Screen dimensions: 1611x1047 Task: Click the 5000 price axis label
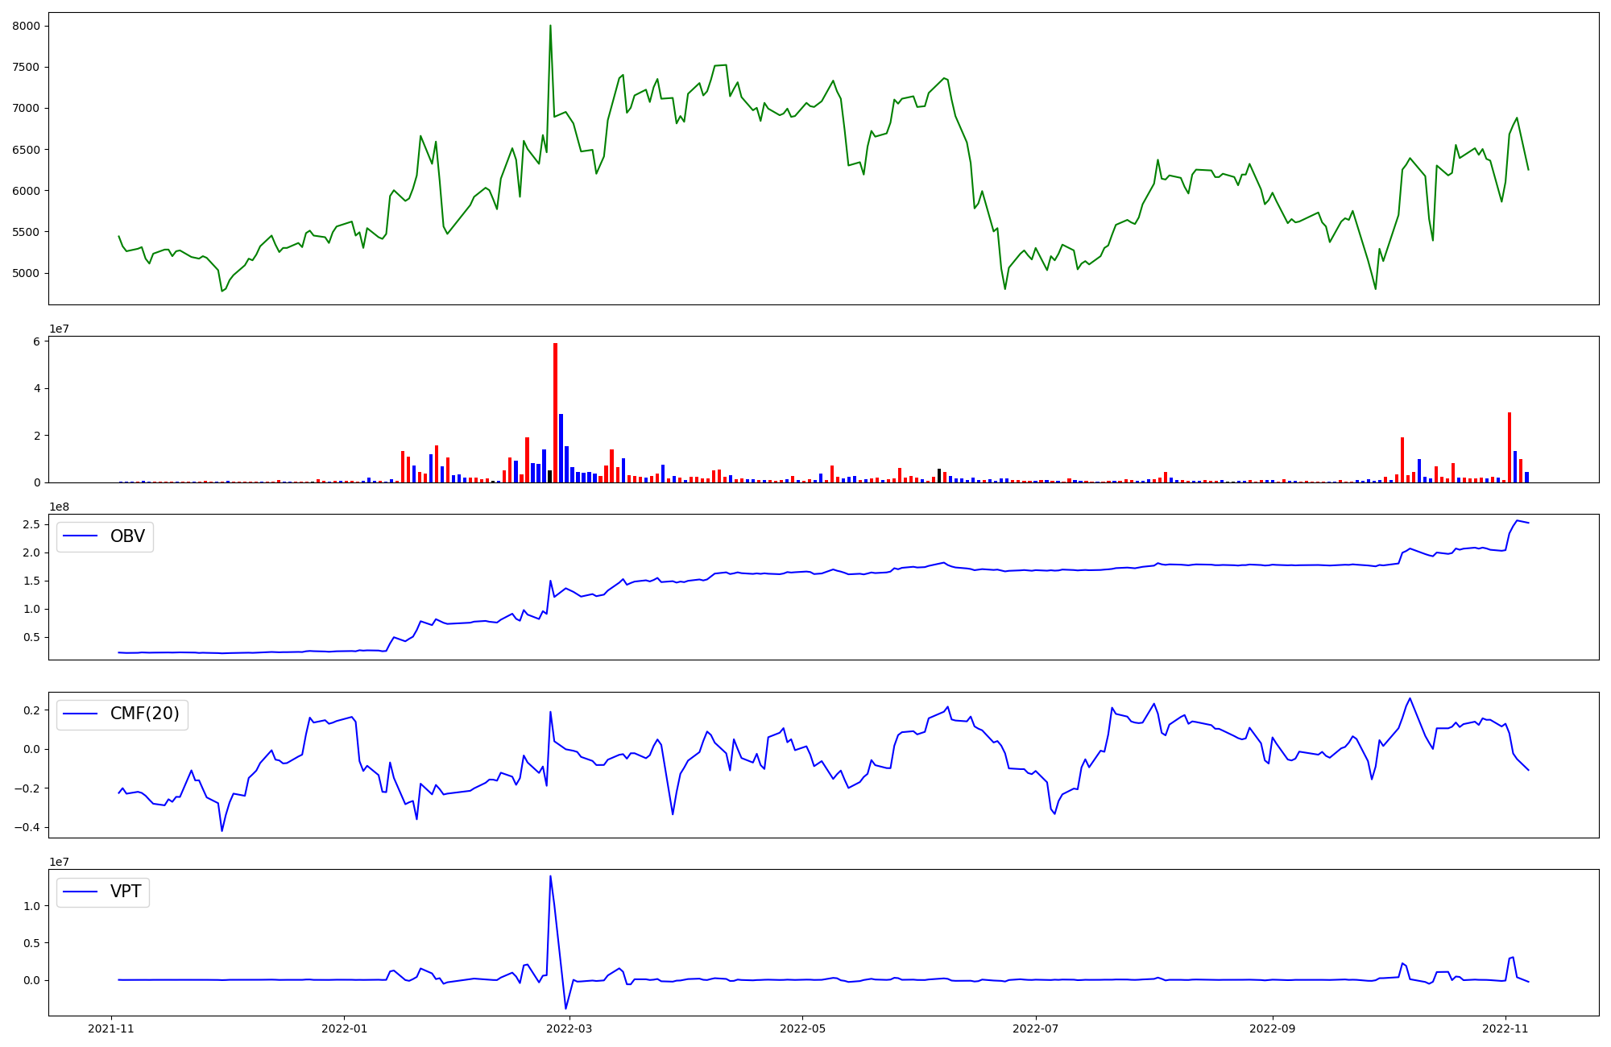(x=26, y=273)
